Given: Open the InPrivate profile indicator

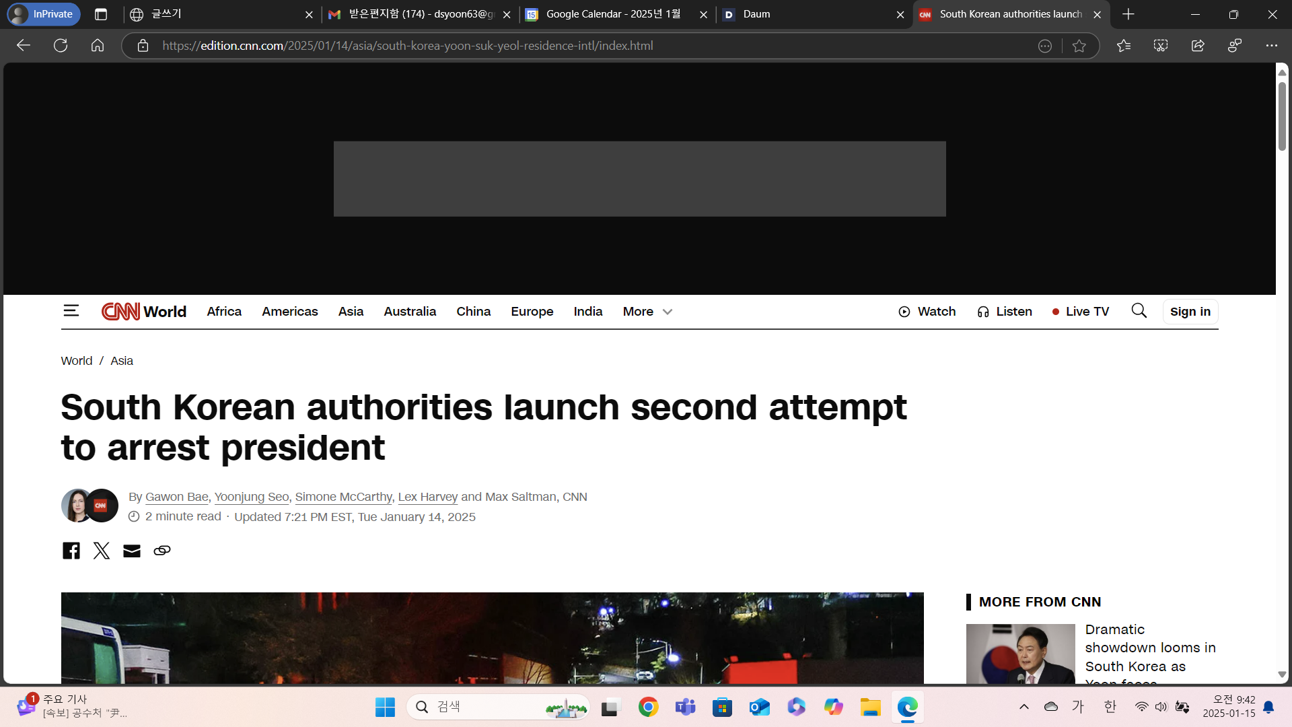Looking at the screenshot, I should [x=44, y=14].
